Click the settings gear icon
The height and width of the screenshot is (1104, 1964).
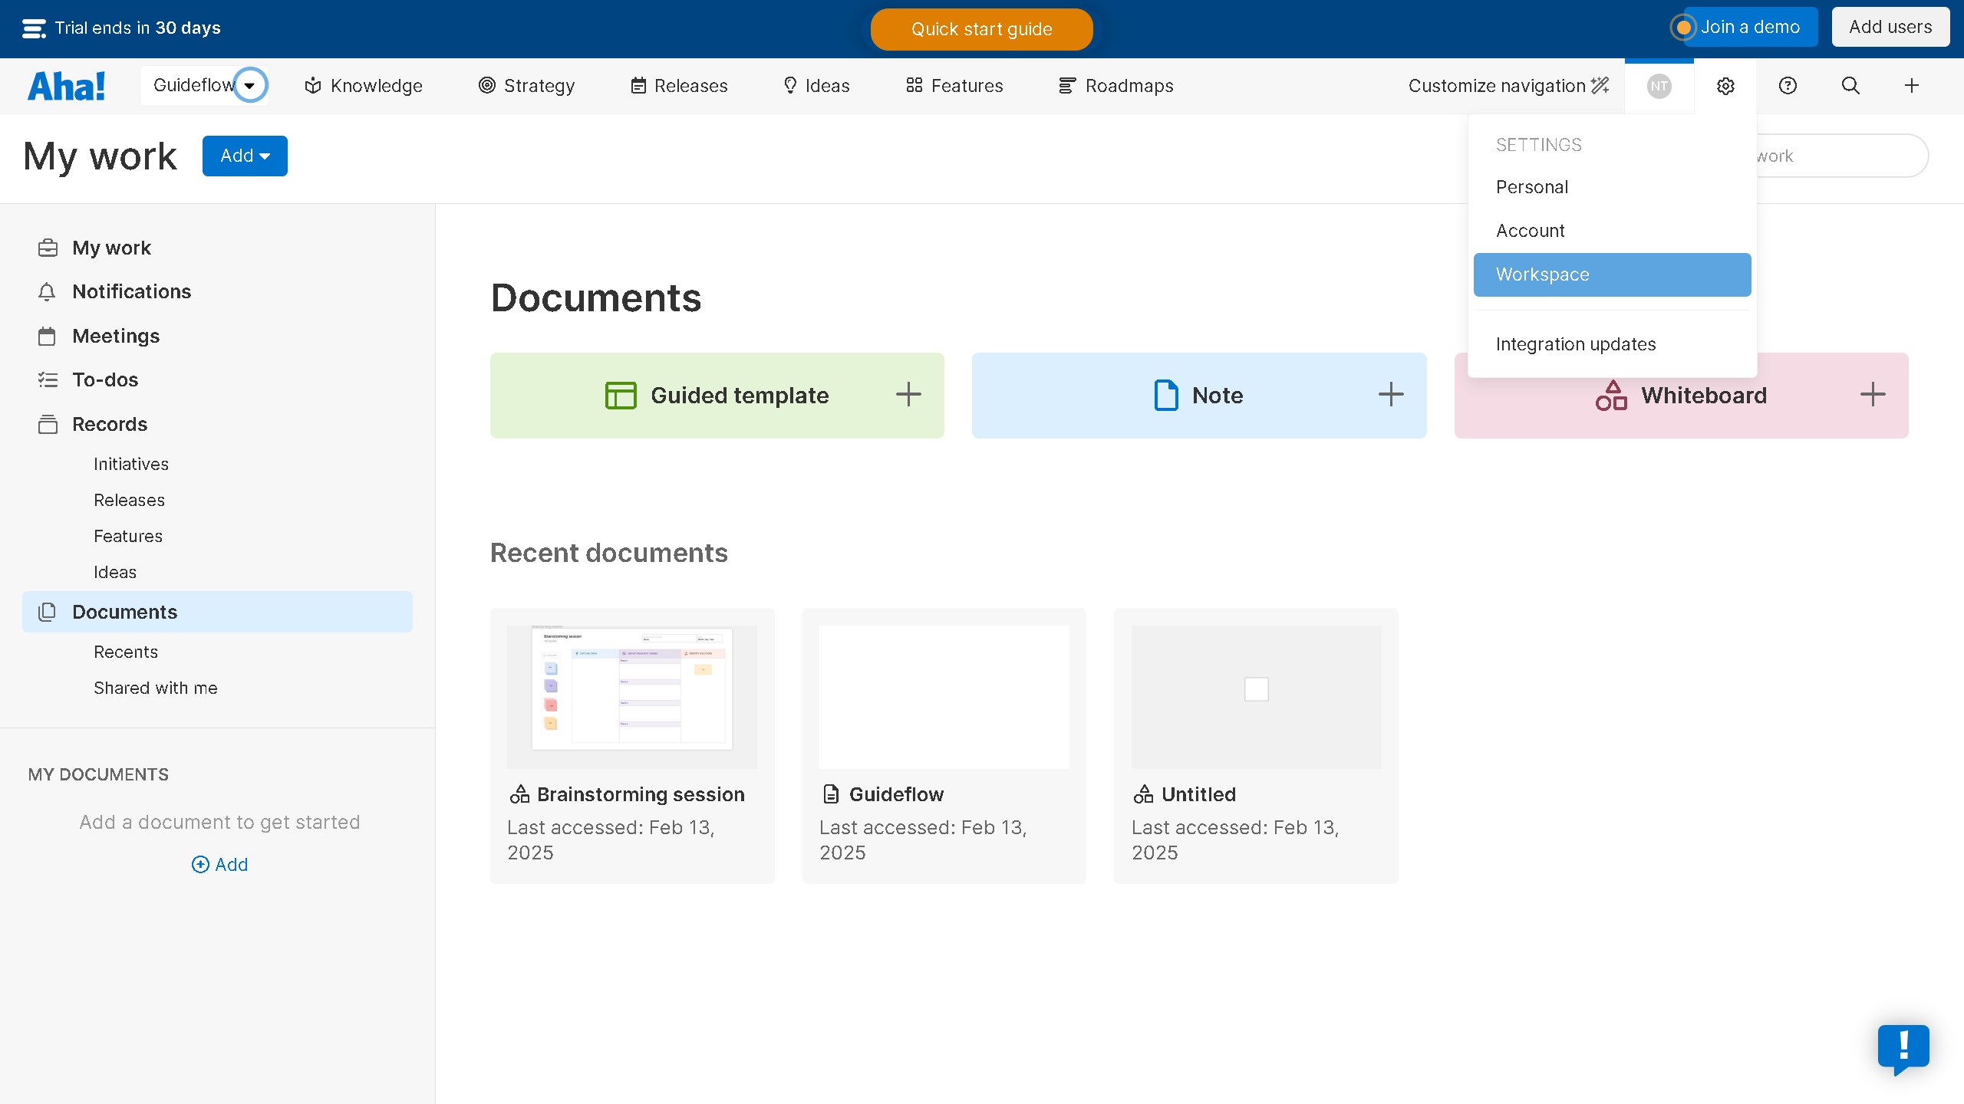pos(1725,86)
